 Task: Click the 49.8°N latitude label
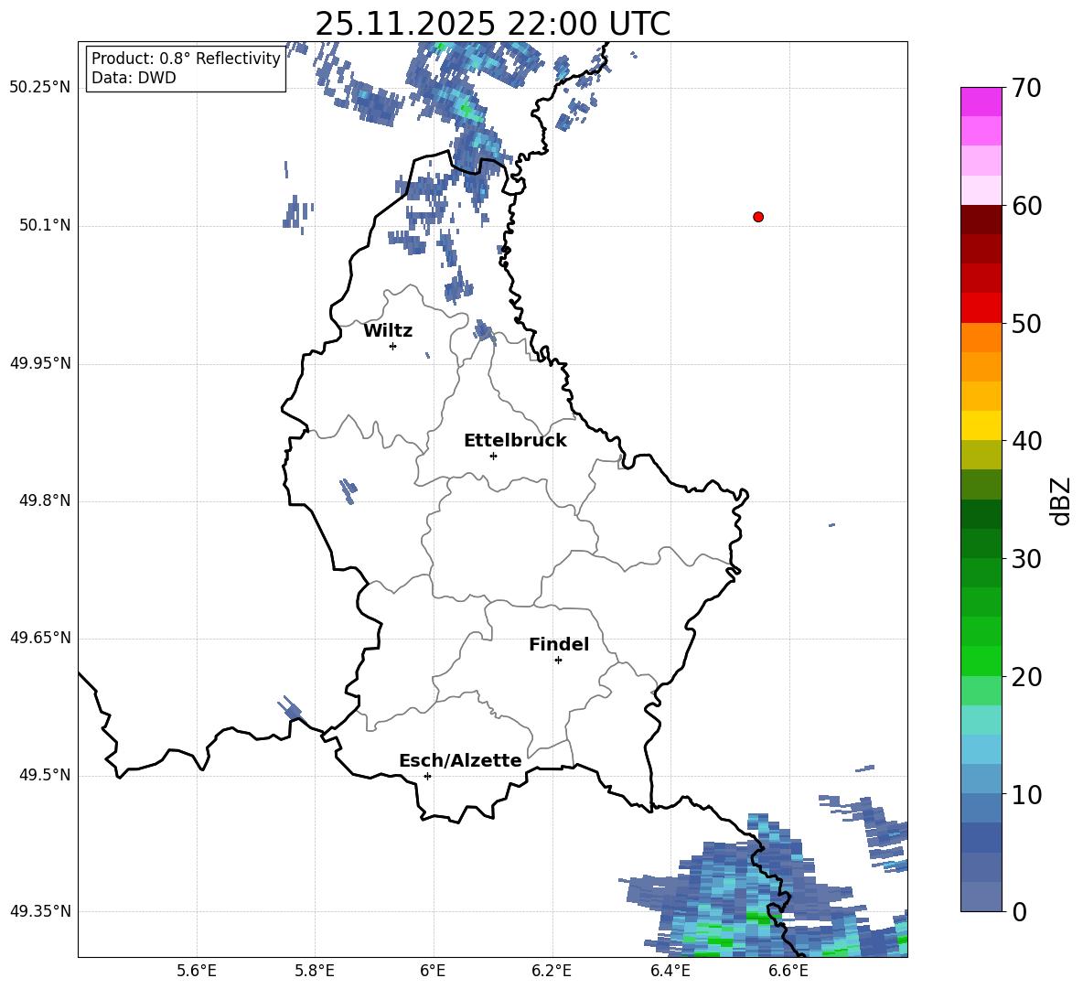[x=45, y=500]
